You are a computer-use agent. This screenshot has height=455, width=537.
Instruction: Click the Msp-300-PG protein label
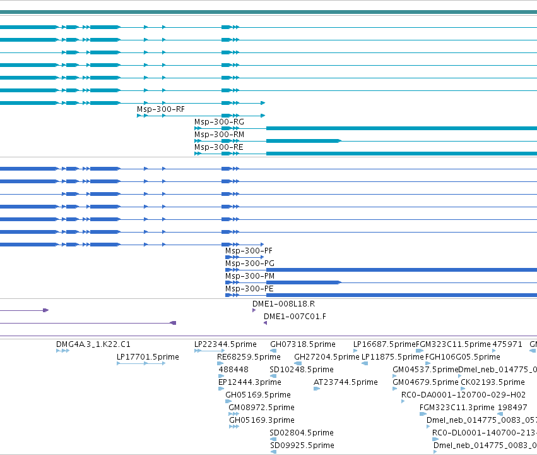[250, 264]
